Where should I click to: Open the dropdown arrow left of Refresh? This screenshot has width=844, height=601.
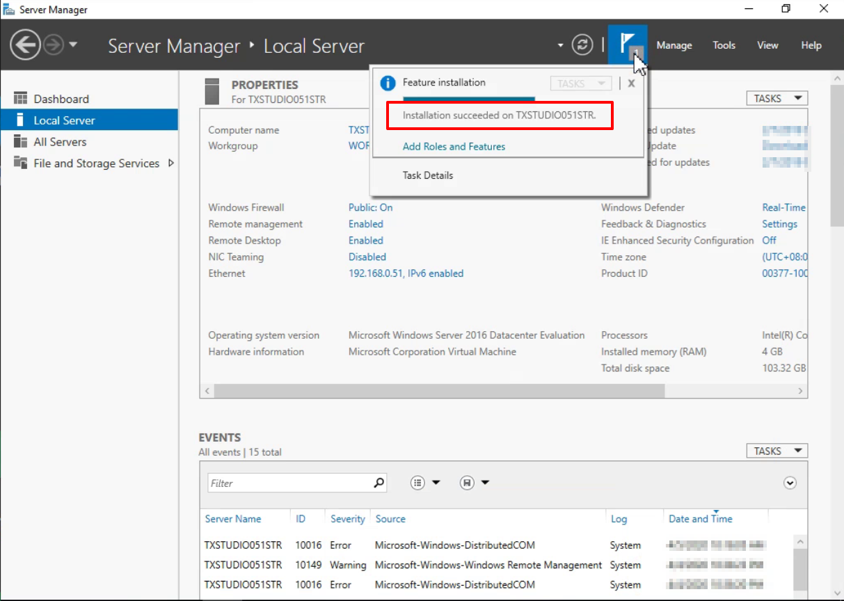point(560,46)
